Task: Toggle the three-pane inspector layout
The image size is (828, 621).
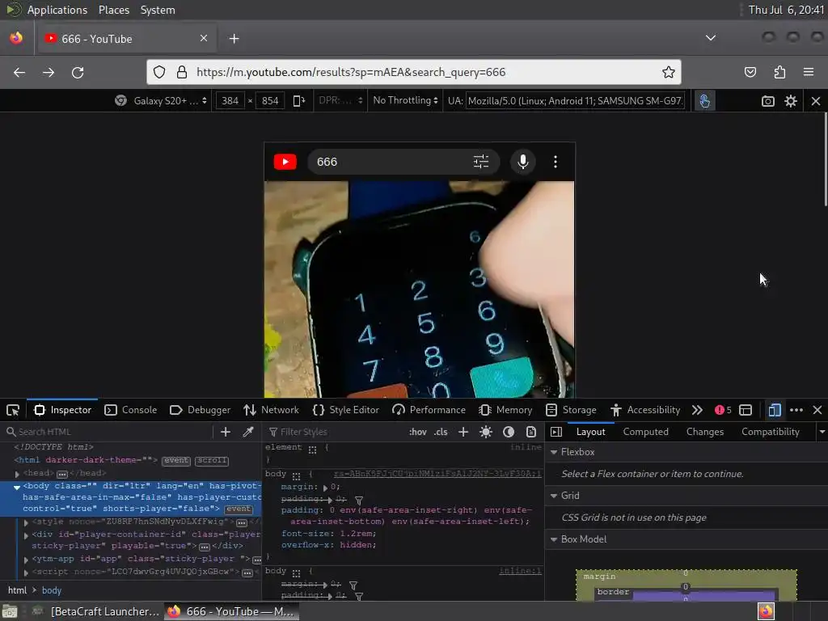Action: coord(556,432)
